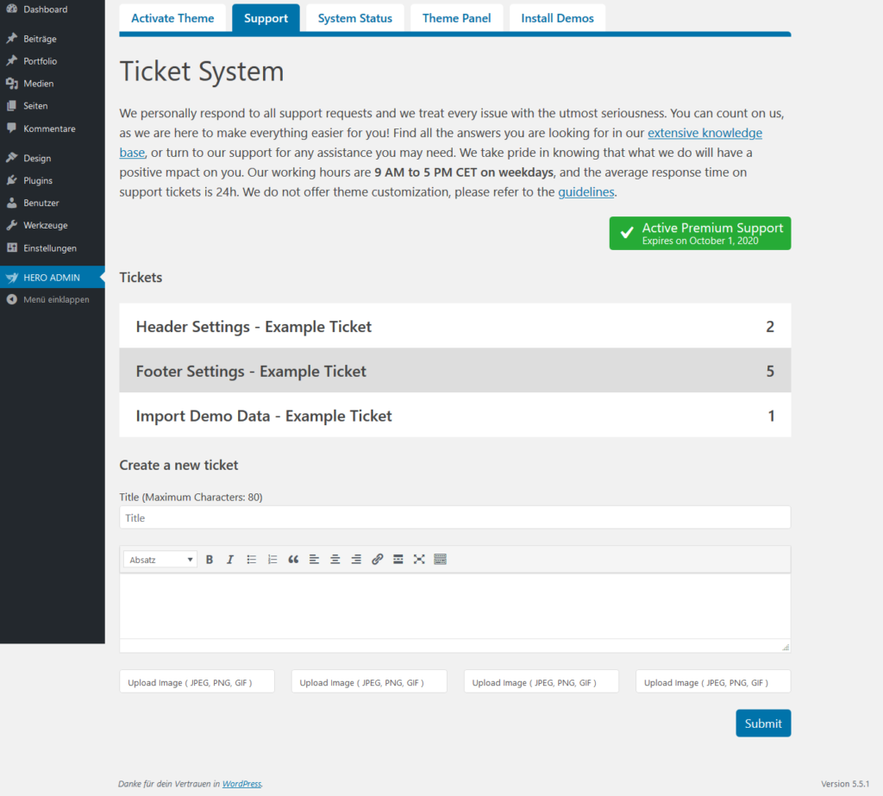Screen dimensions: 883x796
Task: Insert read more tag icon
Action: (x=398, y=560)
